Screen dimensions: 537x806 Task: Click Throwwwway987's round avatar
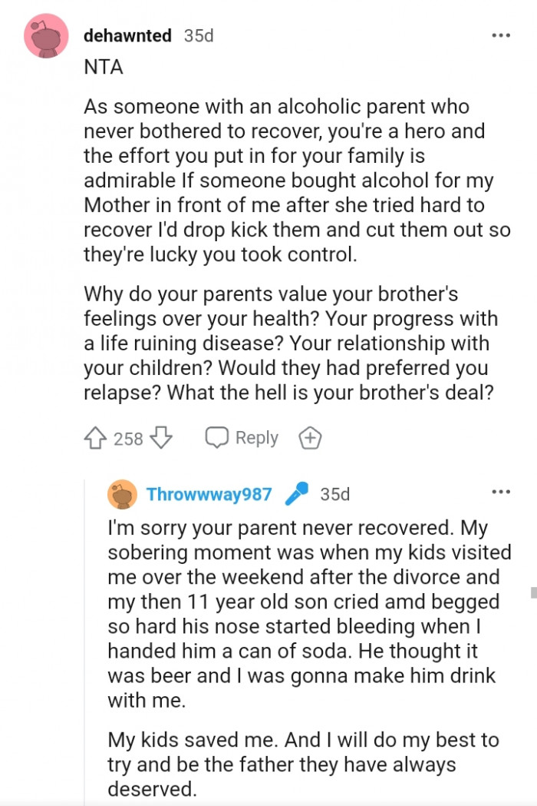pyautogui.click(x=121, y=495)
